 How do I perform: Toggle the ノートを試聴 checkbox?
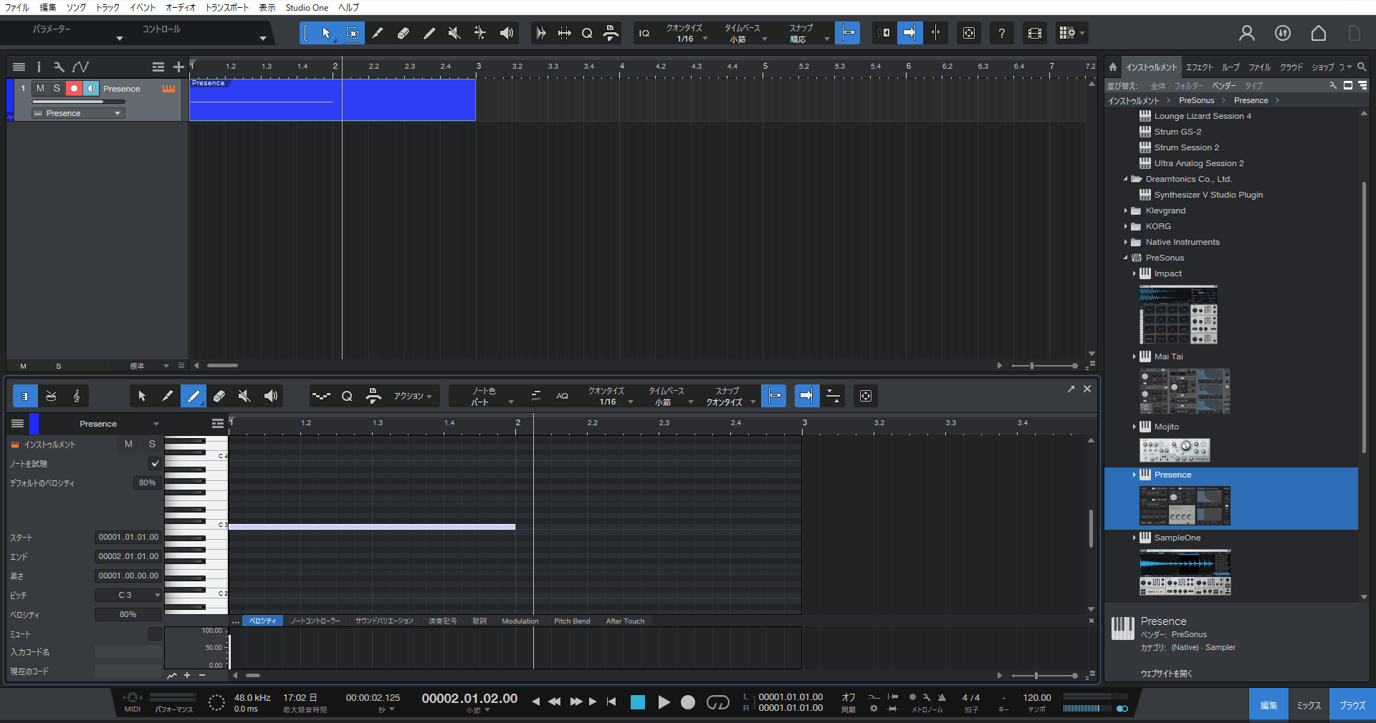point(155,464)
